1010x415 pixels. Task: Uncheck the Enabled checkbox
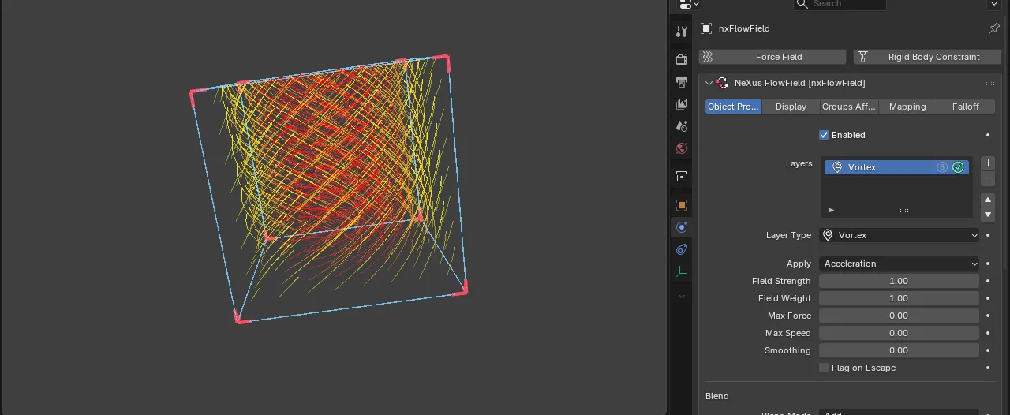pos(824,135)
